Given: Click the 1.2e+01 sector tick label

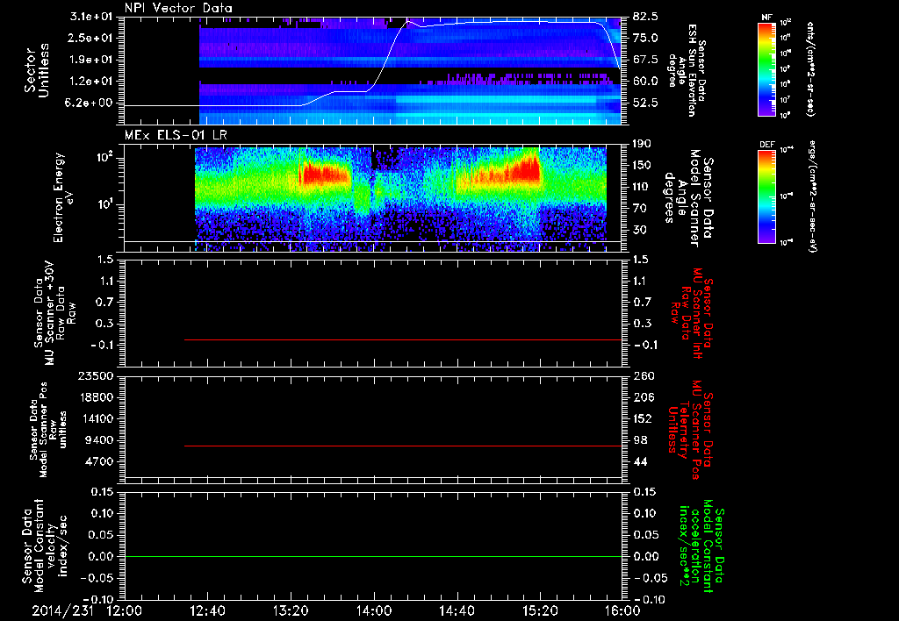Looking at the screenshot, I should (91, 82).
